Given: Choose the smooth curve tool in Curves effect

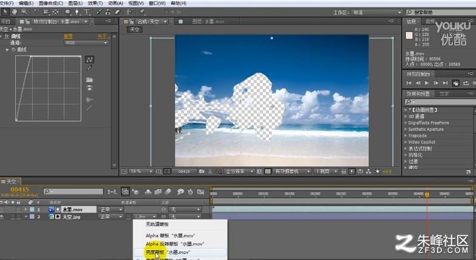Looking at the screenshot, I should point(89,59).
